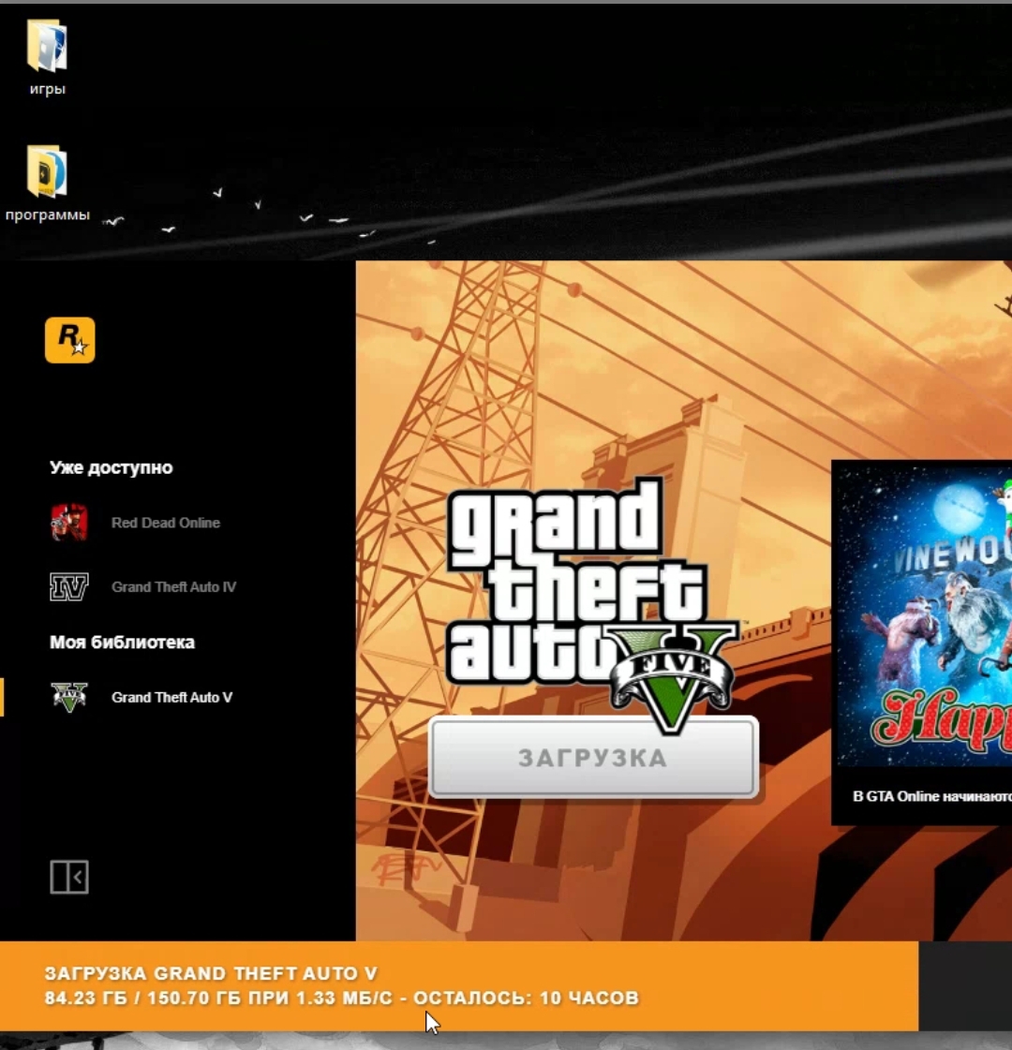Click the orange GTA V download progress bar

click(459, 985)
